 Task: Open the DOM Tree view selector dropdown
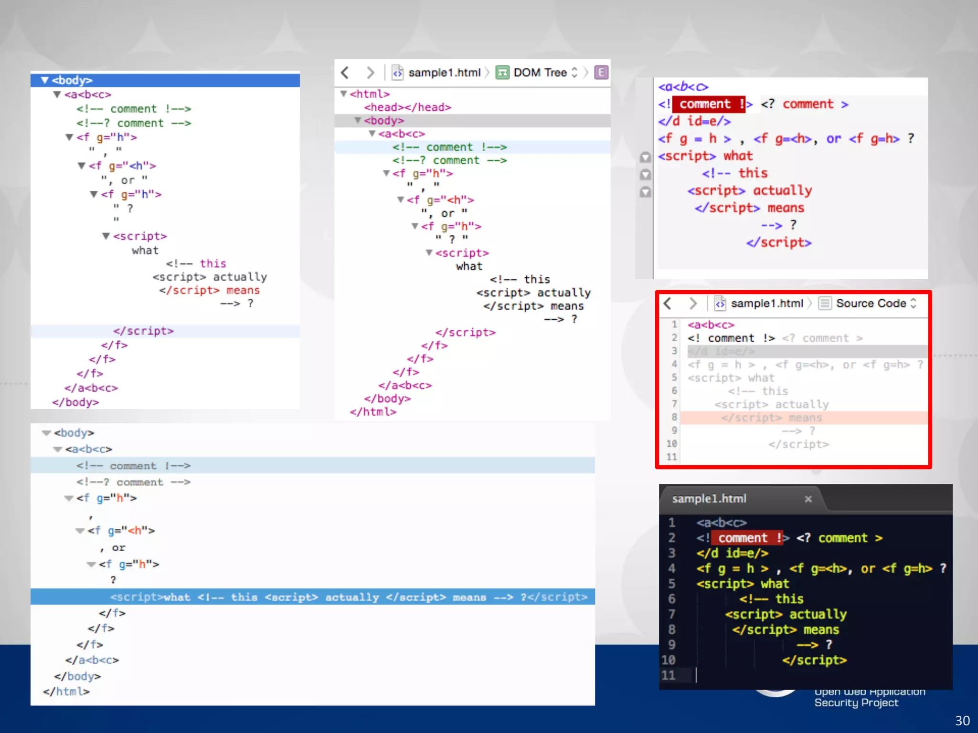click(538, 73)
